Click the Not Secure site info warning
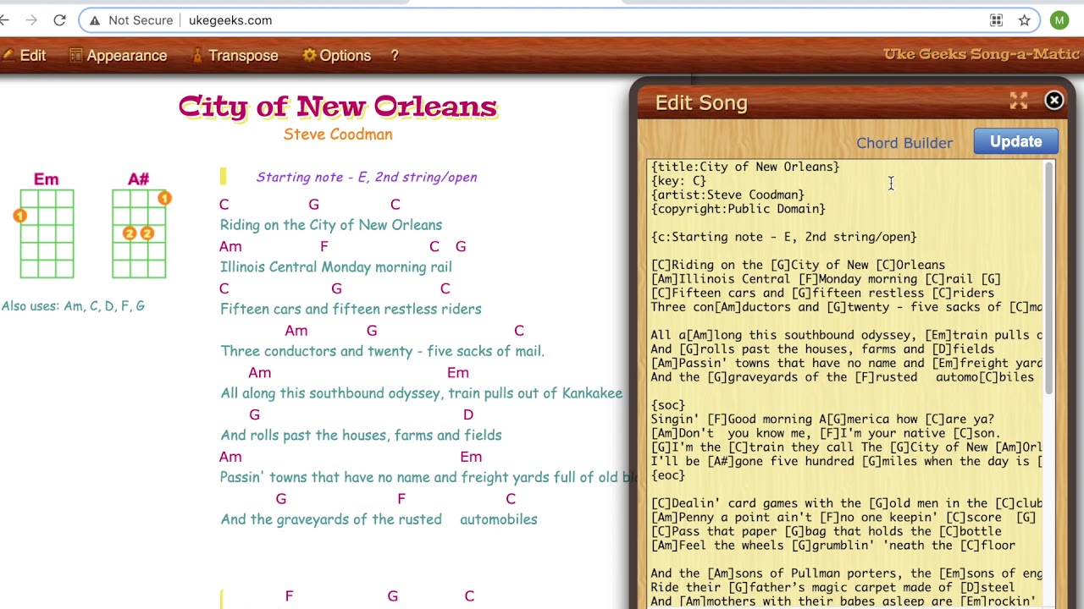 (x=130, y=20)
